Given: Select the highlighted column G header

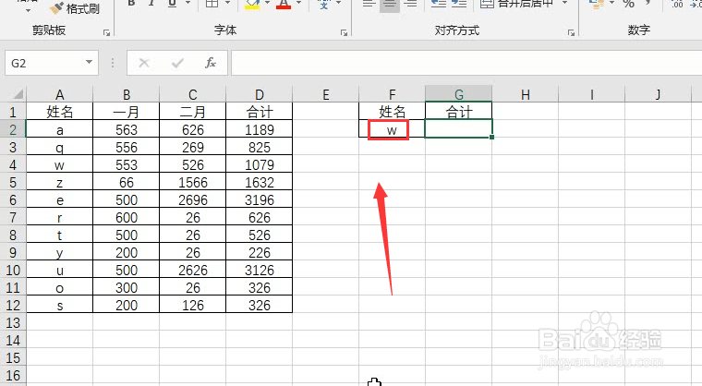Looking at the screenshot, I should point(459,94).
